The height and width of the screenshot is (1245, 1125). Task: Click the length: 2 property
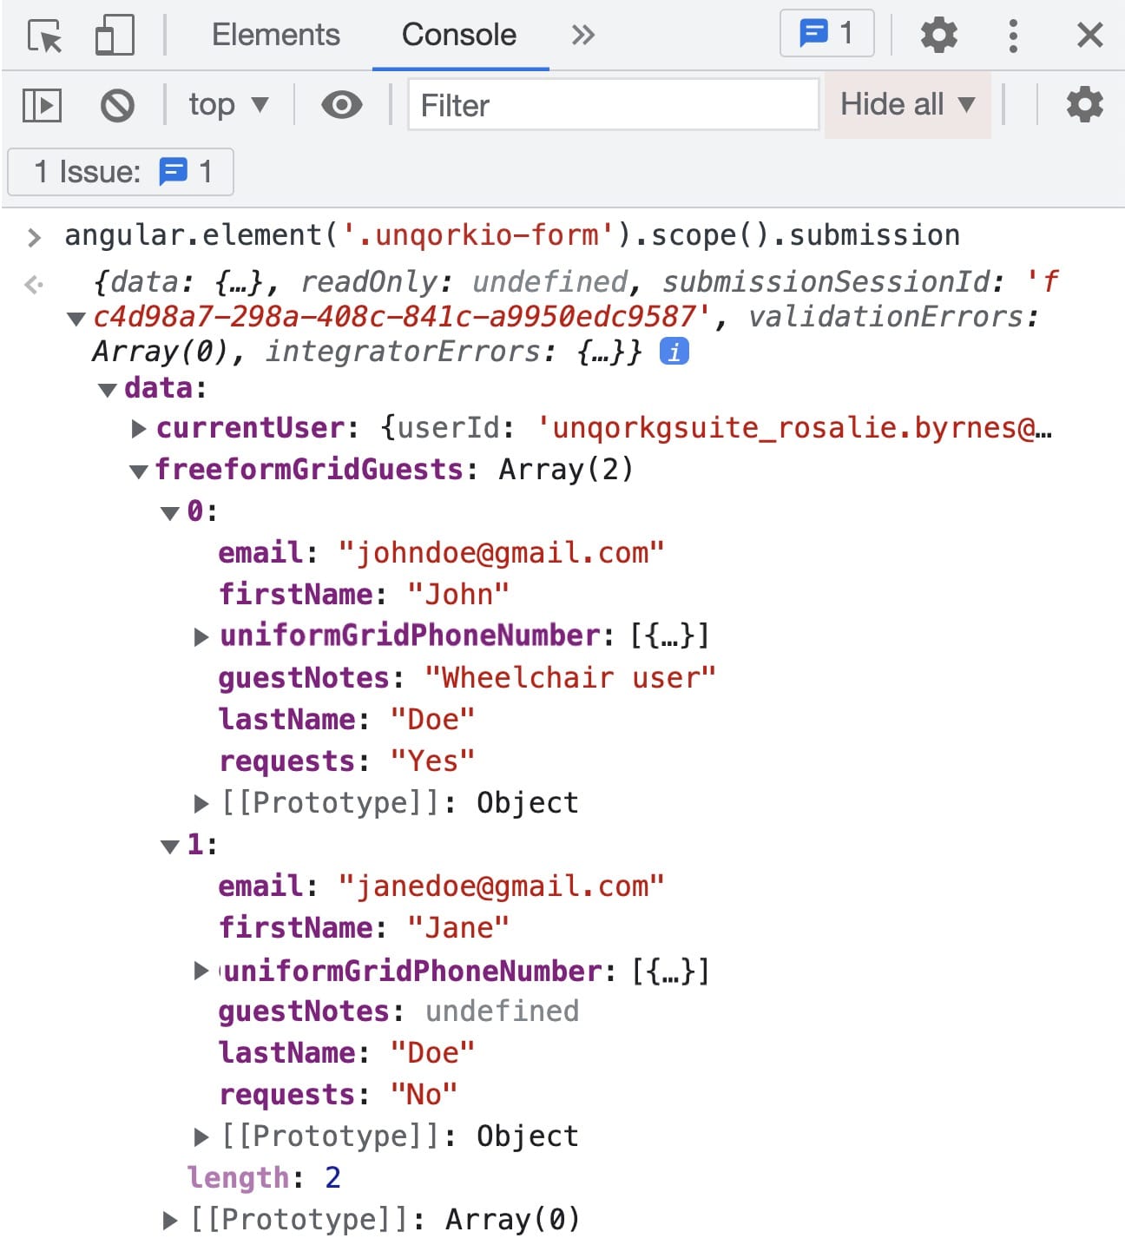tap(264, 1178)
